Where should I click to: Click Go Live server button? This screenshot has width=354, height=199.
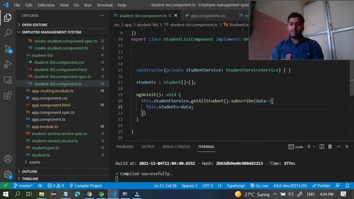pyautogui.click(x=259, y=186)
